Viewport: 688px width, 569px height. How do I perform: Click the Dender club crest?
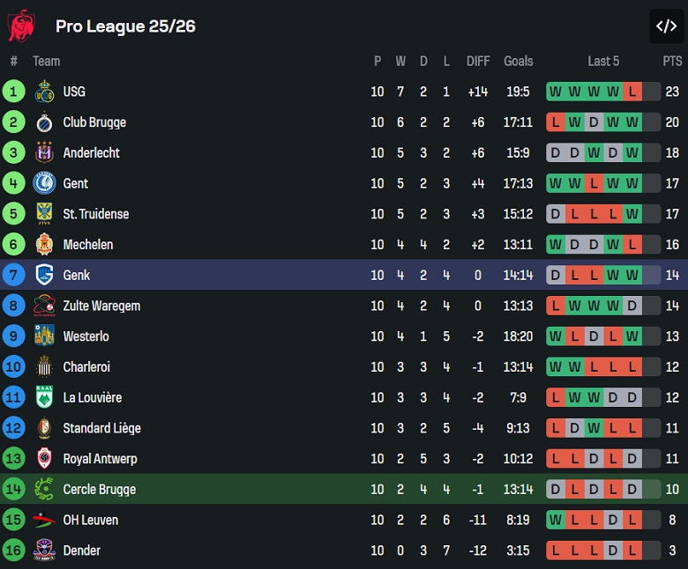pyautogui.click(x=44, y=551)
